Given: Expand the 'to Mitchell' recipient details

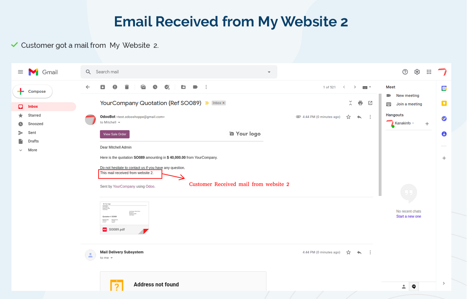Looking at the screenshot, I should [119, 122].
